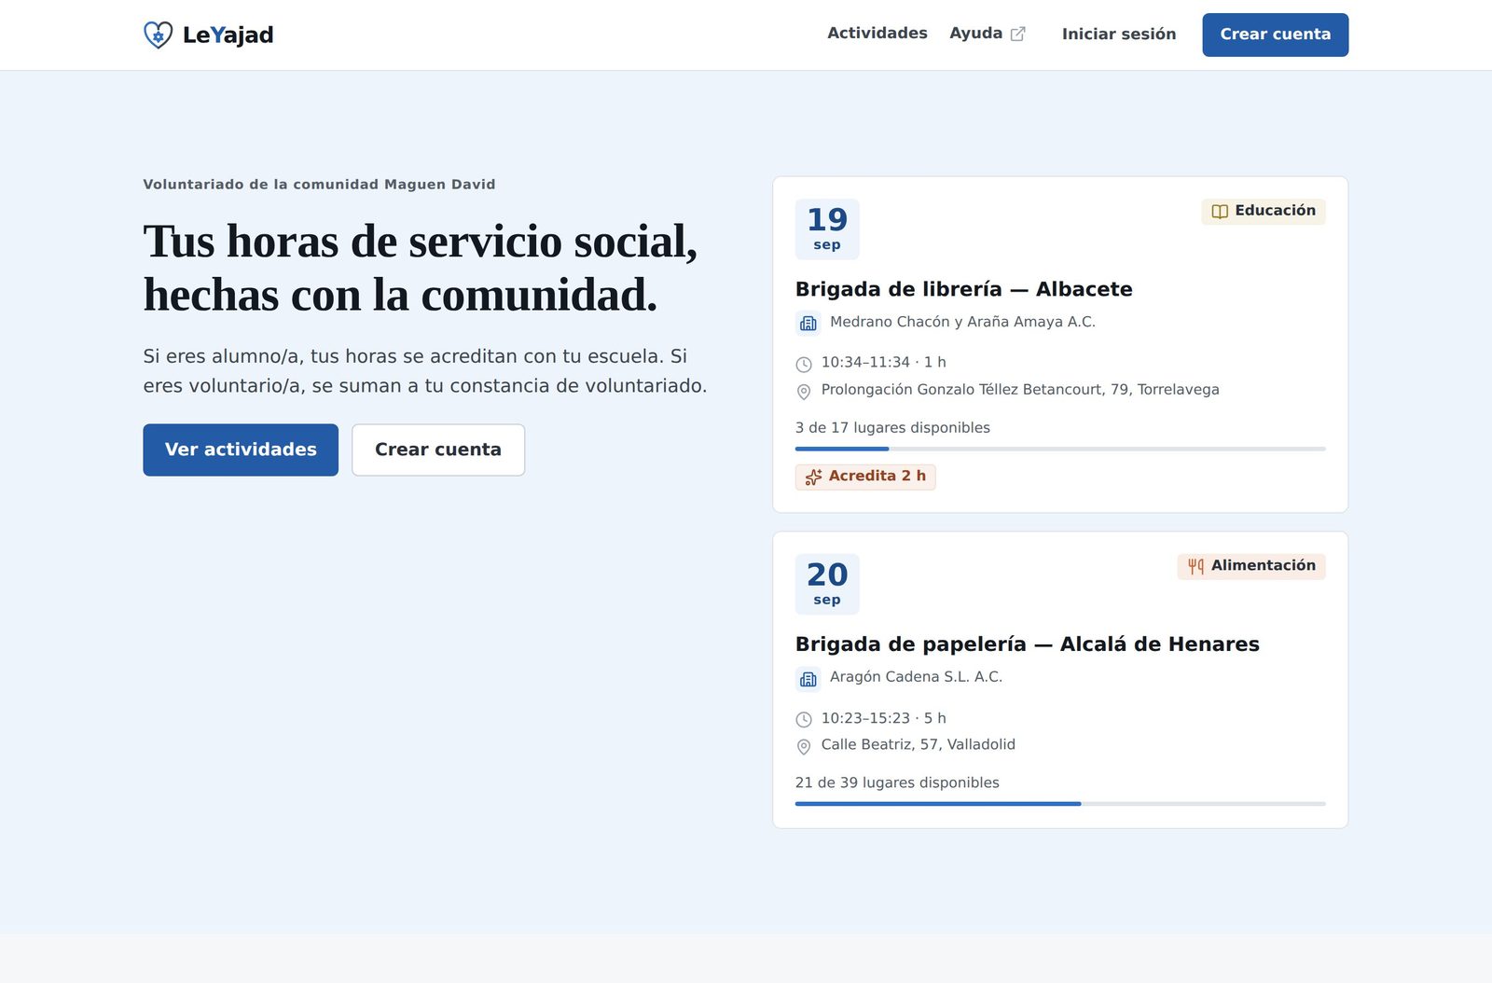Click text 21 de 39 lugares disponibles
1492x983 pixels.
click(x=897, y=782)
